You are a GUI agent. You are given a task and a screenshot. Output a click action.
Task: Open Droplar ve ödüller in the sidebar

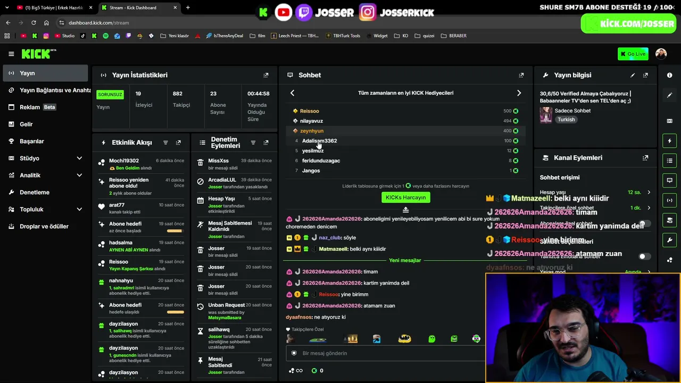click(45, 226)
